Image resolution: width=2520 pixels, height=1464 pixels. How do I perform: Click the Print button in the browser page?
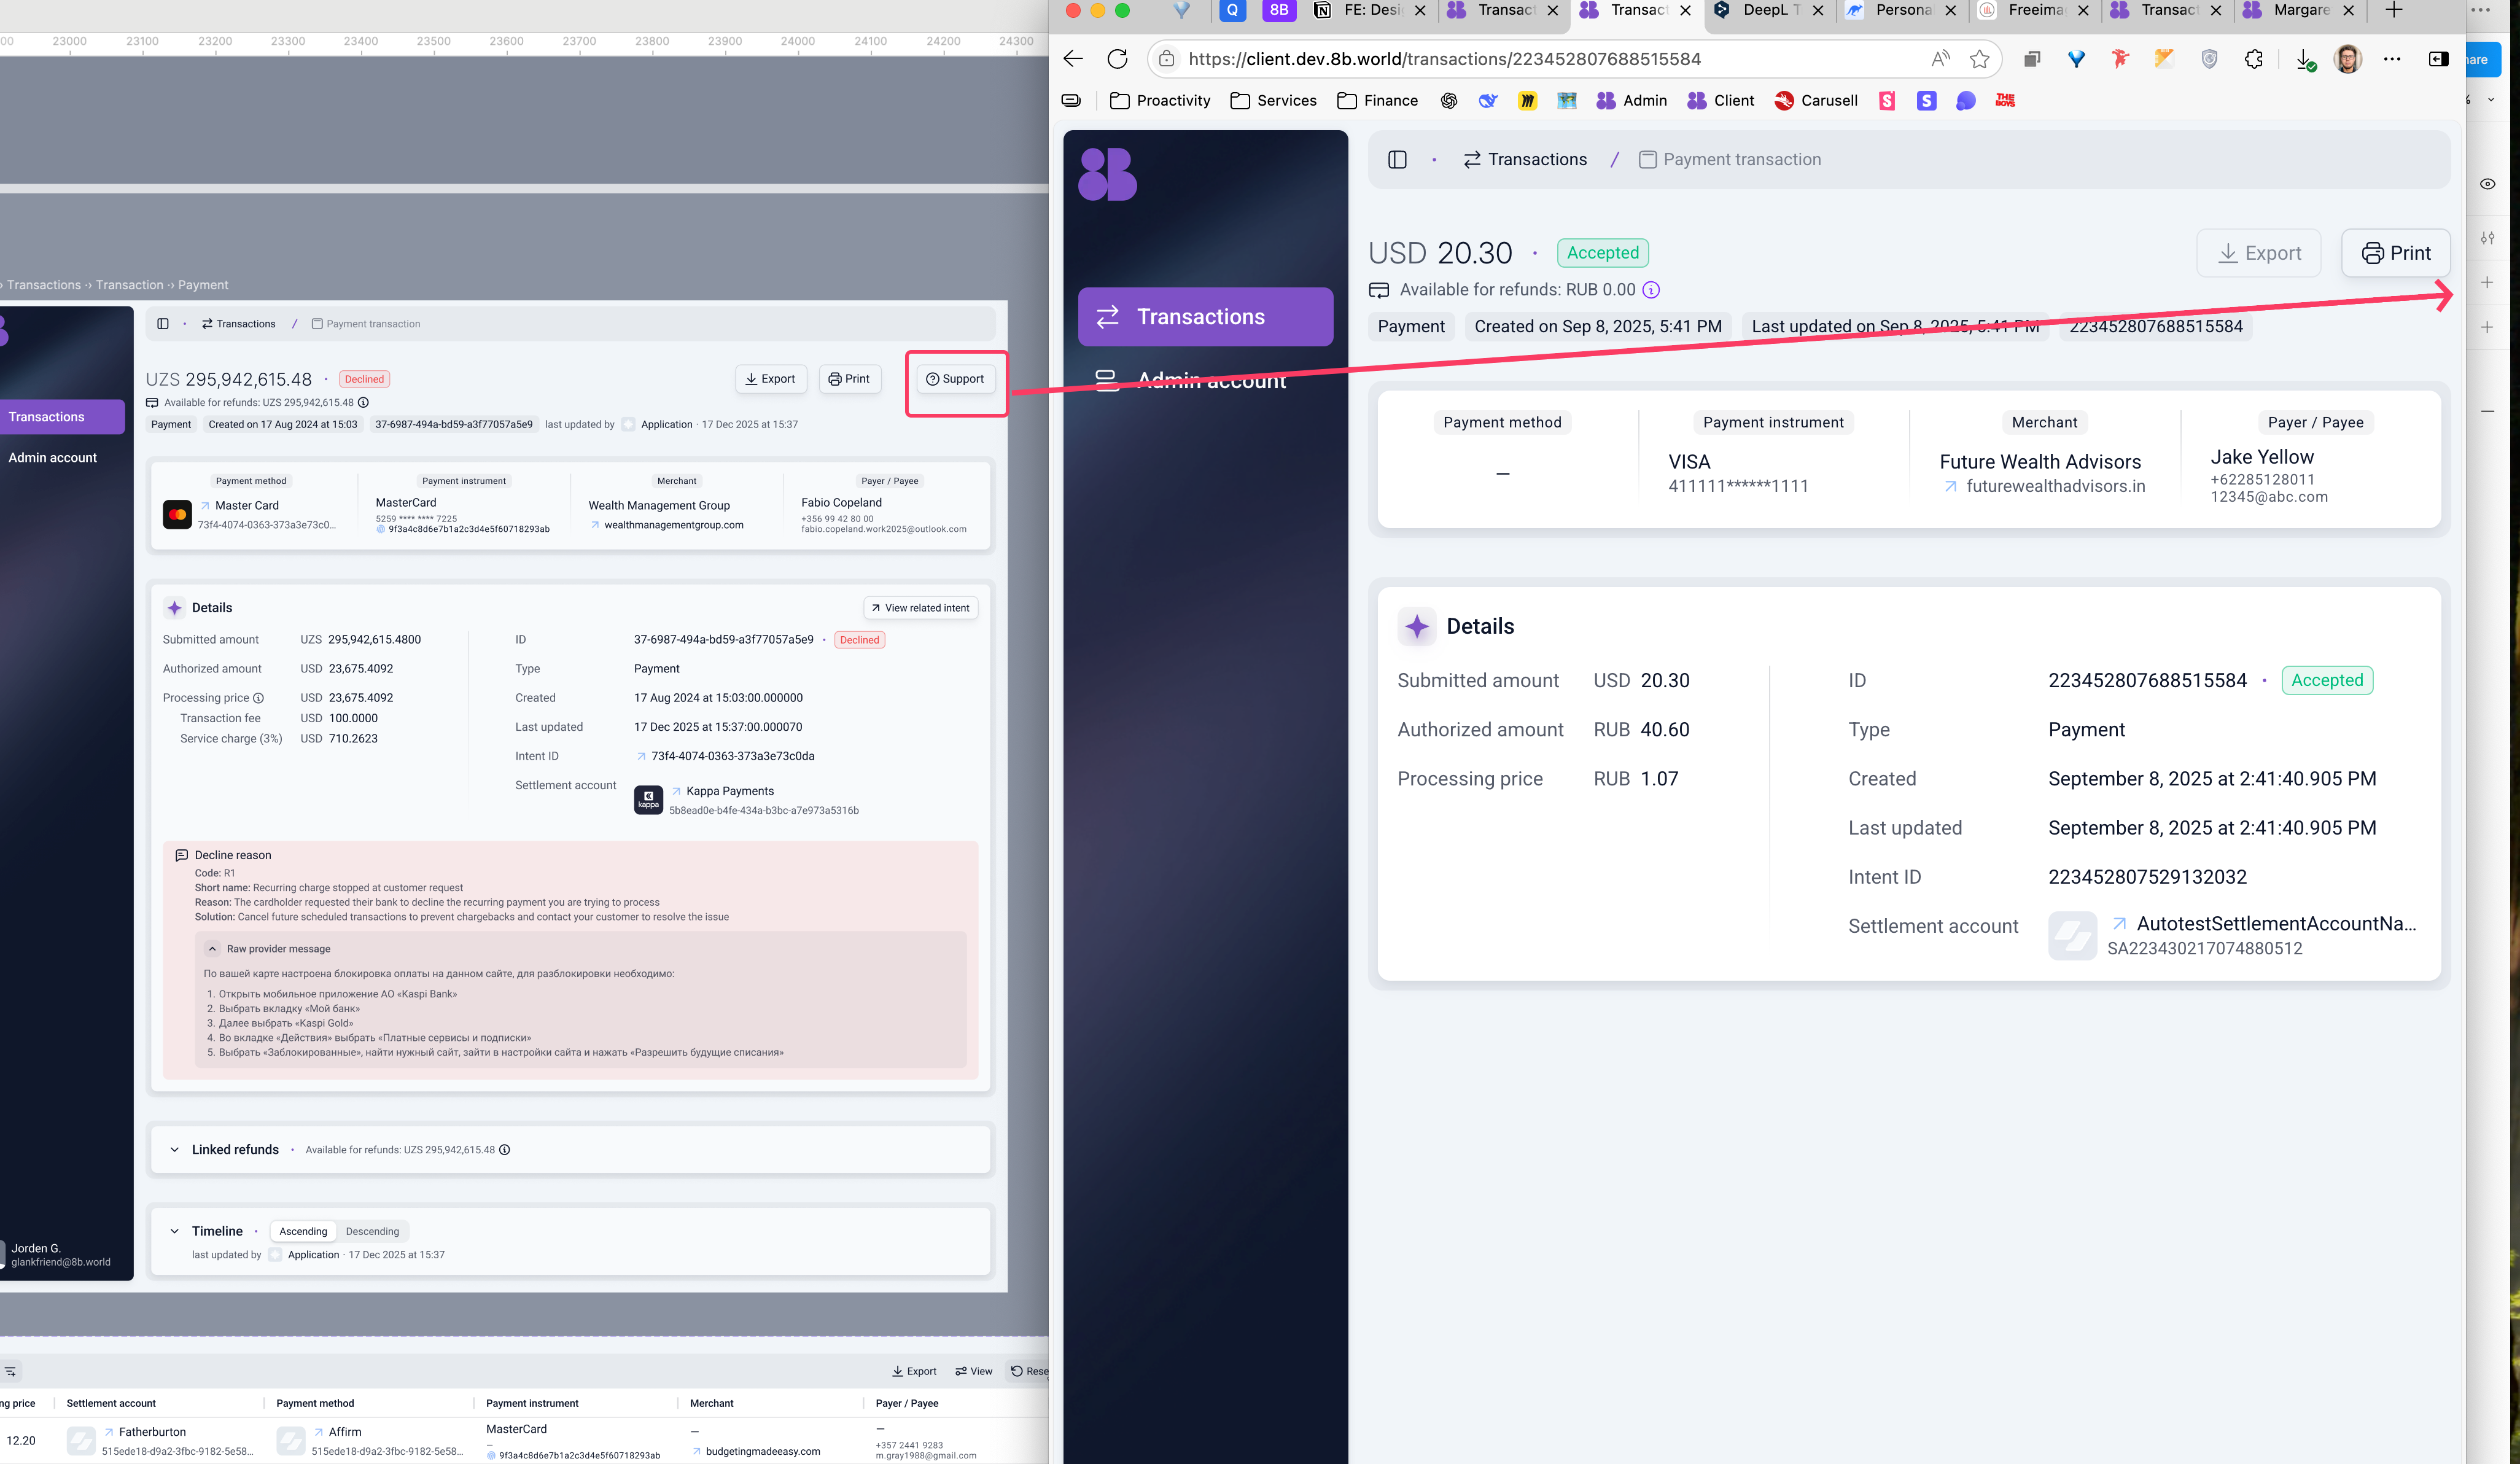click(x=2395, y=254)
